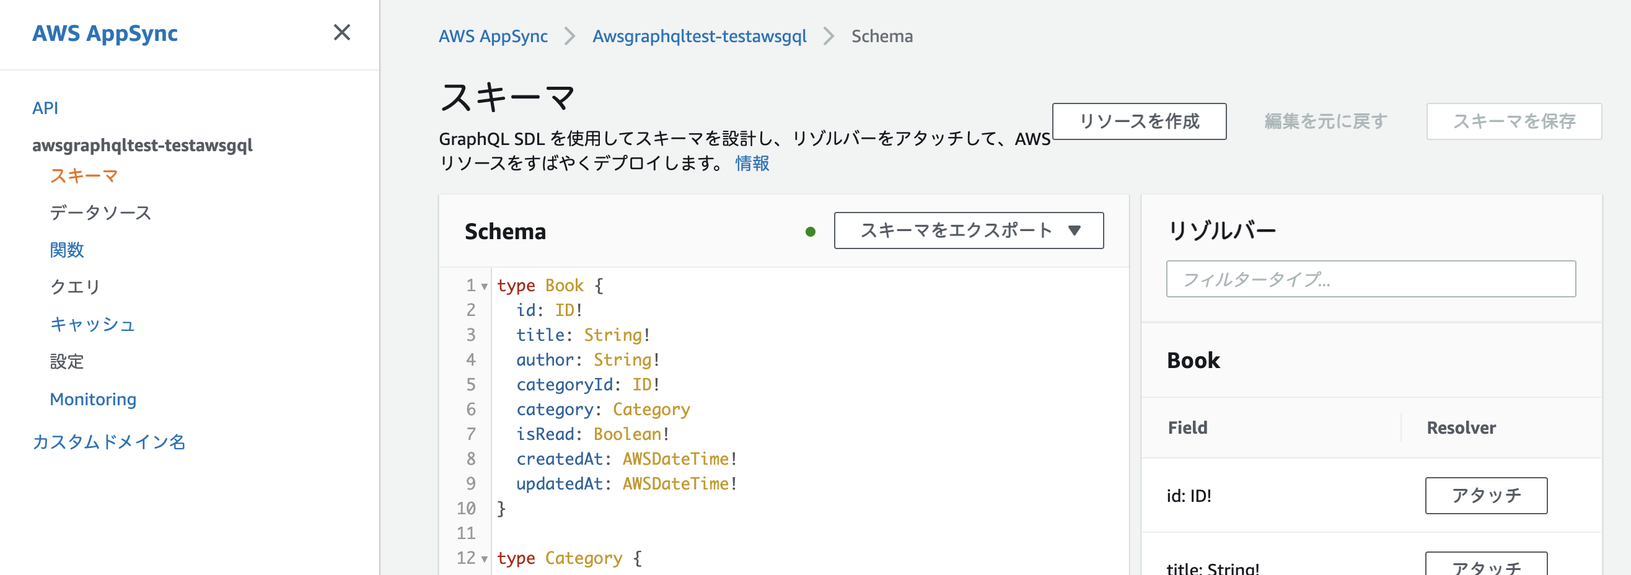The width and height of the screenshot is (1631, 575).
Task: Close the AWS AppSync side navigation
Action: pyautogui.click(x=342, y=32)
